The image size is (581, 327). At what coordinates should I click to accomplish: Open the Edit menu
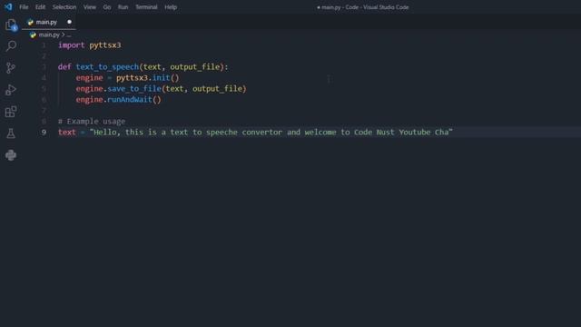40,7
